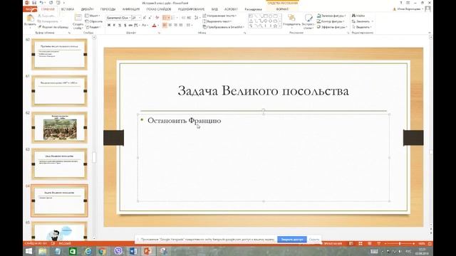
Task: Click the blue stop sharing button in Hangouts bar
Action: click(291, 240)
